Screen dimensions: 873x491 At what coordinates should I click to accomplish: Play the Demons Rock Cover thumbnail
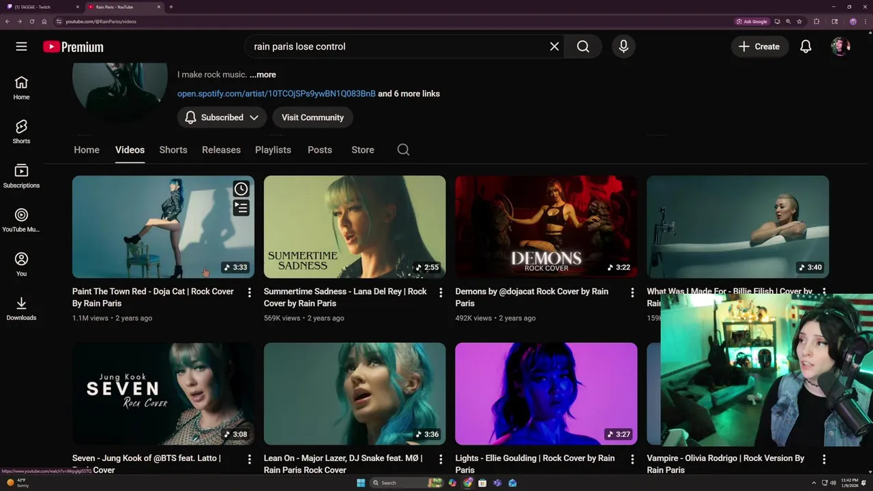(546, 227)
